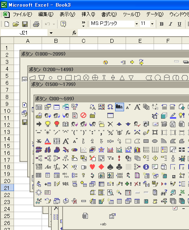The image size is (189, 230).
Task: Click the percent sign "%" icon
Action: point(110,133)
